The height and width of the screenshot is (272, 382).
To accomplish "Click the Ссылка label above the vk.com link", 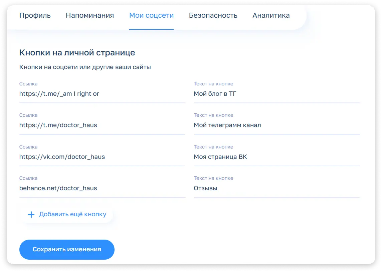I will [28, 147].
